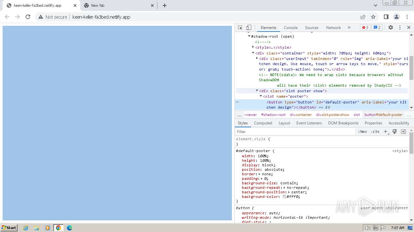Open the #fff0 background-color swatch

285,197
